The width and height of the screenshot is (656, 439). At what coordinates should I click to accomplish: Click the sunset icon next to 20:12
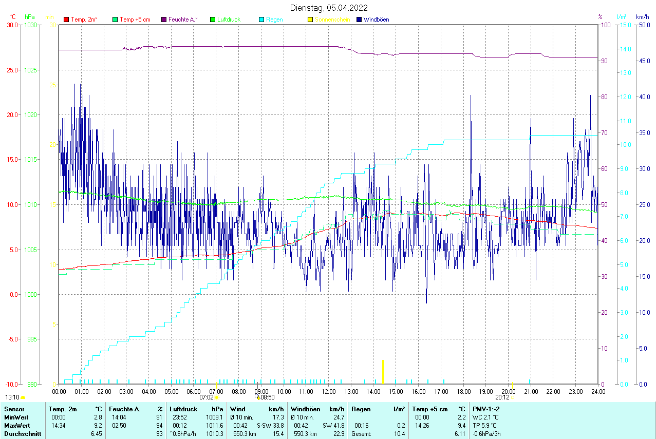point(513,397)
